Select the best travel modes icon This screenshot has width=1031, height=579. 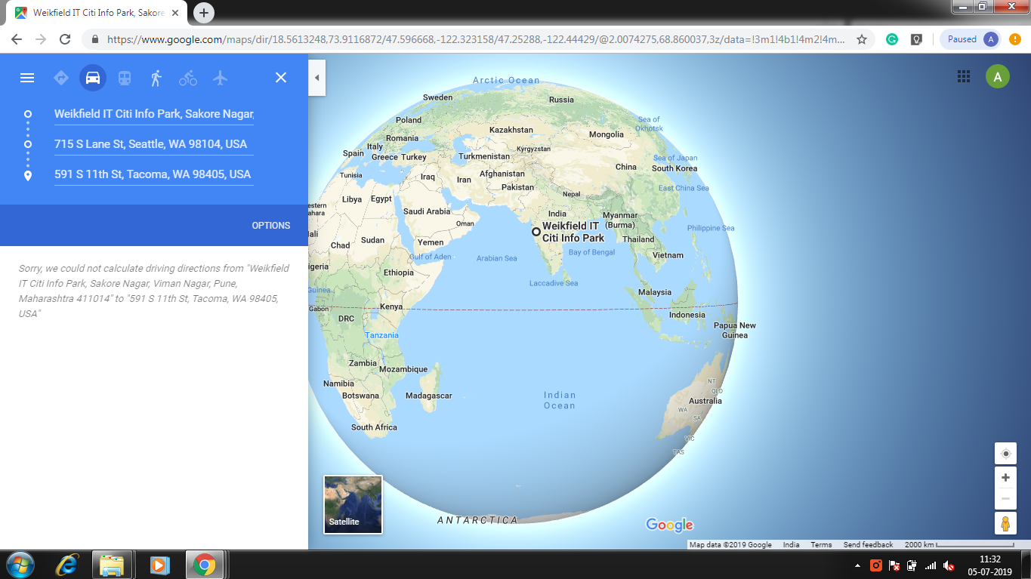[x=61, y=78]
